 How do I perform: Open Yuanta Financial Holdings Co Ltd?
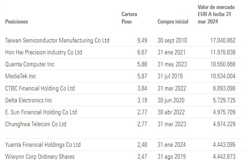coord(43,145)
